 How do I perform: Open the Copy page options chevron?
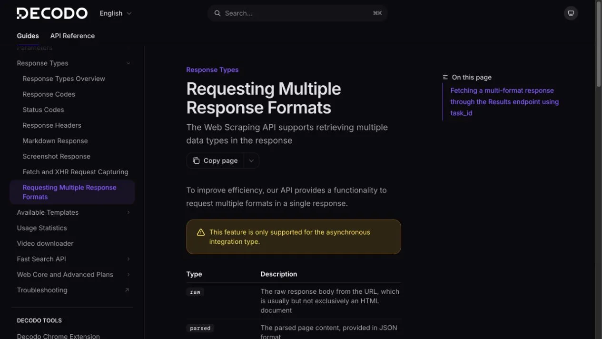251,161
